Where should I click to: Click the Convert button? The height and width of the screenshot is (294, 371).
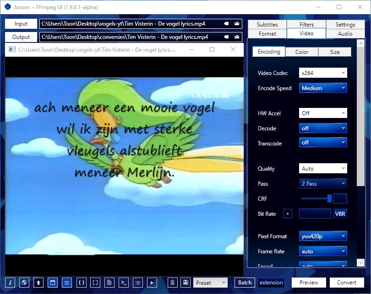[x=347, y=283]
